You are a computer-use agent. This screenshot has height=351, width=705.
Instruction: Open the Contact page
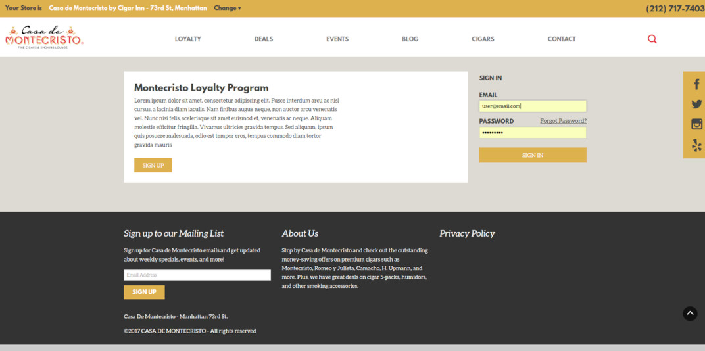coord(562,39)
